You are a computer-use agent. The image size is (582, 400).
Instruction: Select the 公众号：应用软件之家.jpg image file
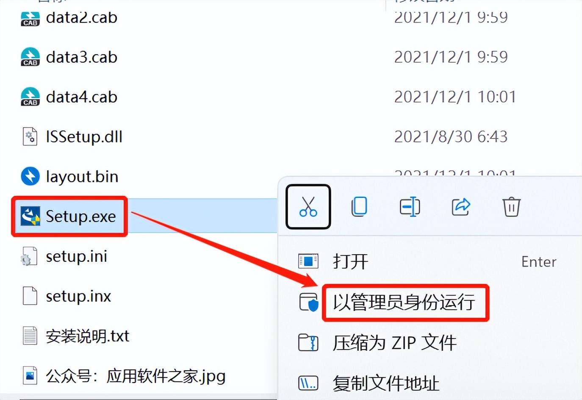point(136,376)
